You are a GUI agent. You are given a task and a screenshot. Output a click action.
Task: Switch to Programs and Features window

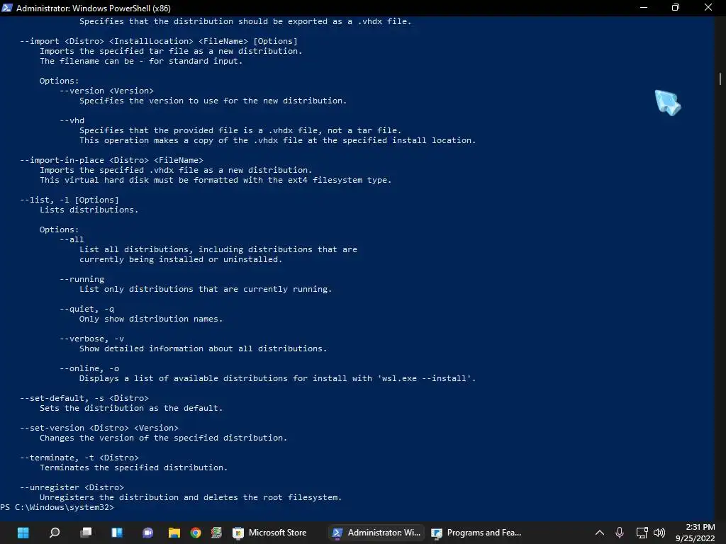(x=476, y=533)
